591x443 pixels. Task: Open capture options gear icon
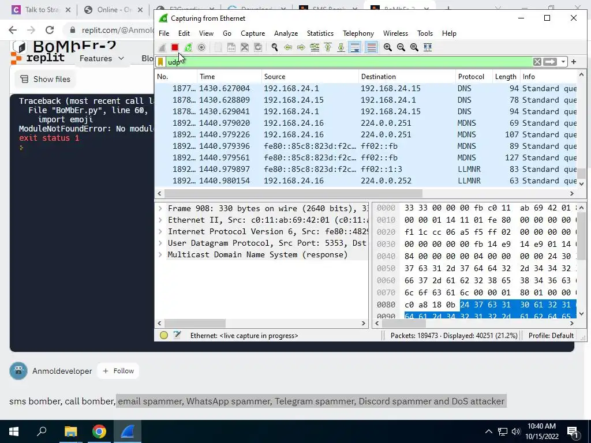[201, 47]
